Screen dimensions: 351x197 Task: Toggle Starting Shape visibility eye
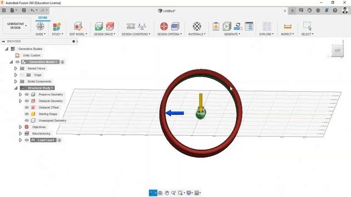[27, 114]
